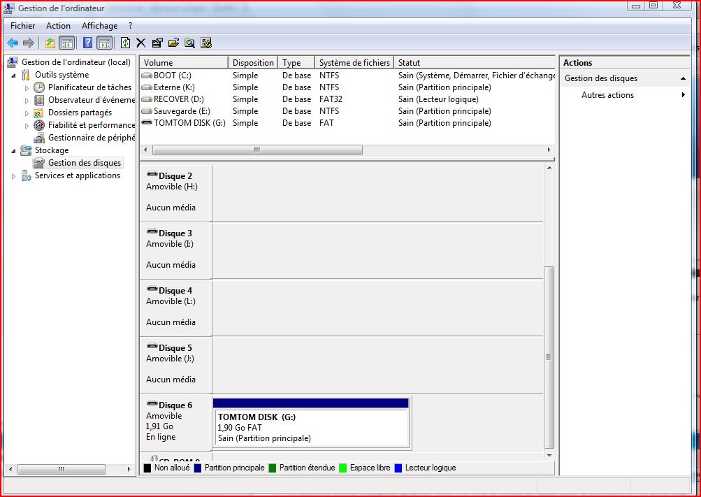
Task: Click the Planificateur de tâches clock icon
Action: coord(39,87)
